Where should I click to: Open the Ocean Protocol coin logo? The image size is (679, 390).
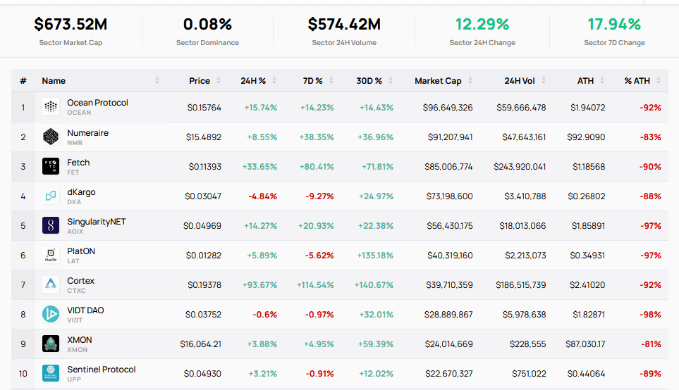coord(51,107)
